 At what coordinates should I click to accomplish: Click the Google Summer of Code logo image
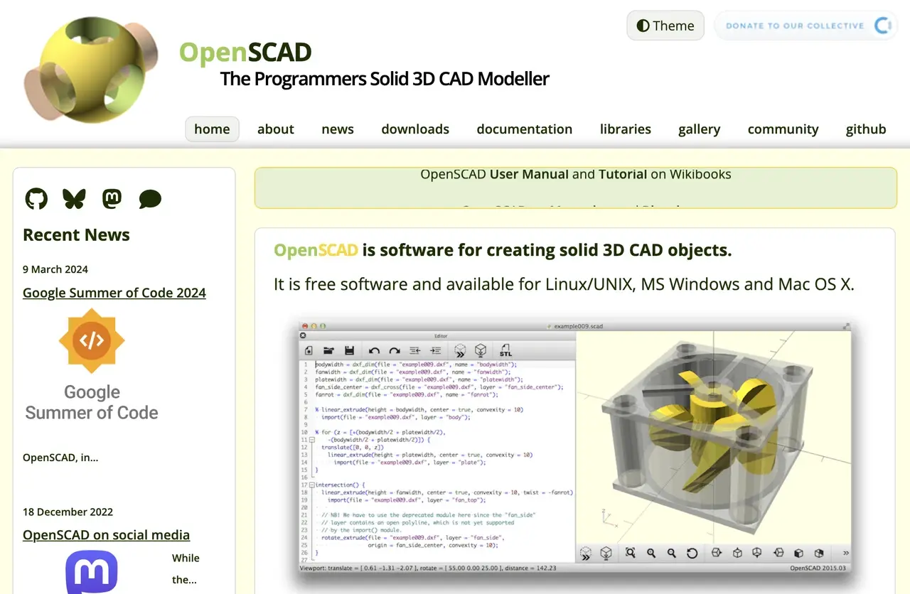pyautogui.click(x=92, y=364)
